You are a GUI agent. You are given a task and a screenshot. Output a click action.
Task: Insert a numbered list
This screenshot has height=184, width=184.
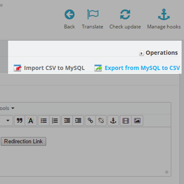pyautogui.click(x=55, y=121)
